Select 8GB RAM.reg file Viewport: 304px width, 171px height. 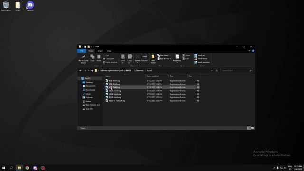pyautogui.click(x=152, y=87)
